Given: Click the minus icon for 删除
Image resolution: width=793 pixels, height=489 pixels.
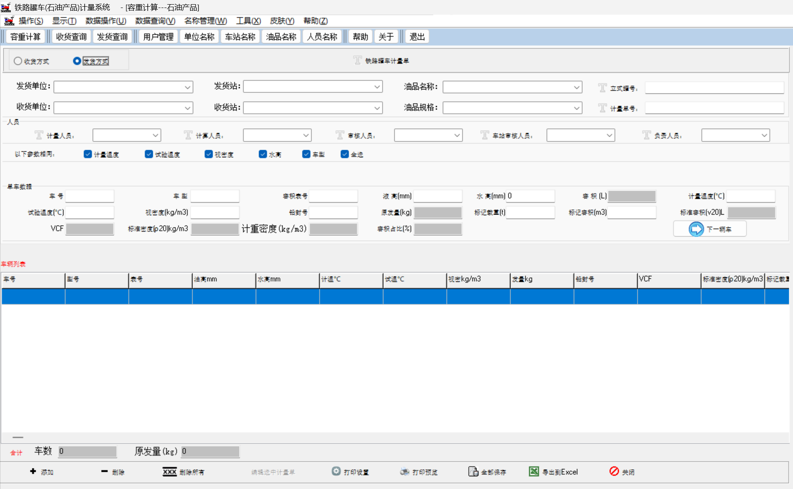Looking at the screenshot, I should click(105, 471).
